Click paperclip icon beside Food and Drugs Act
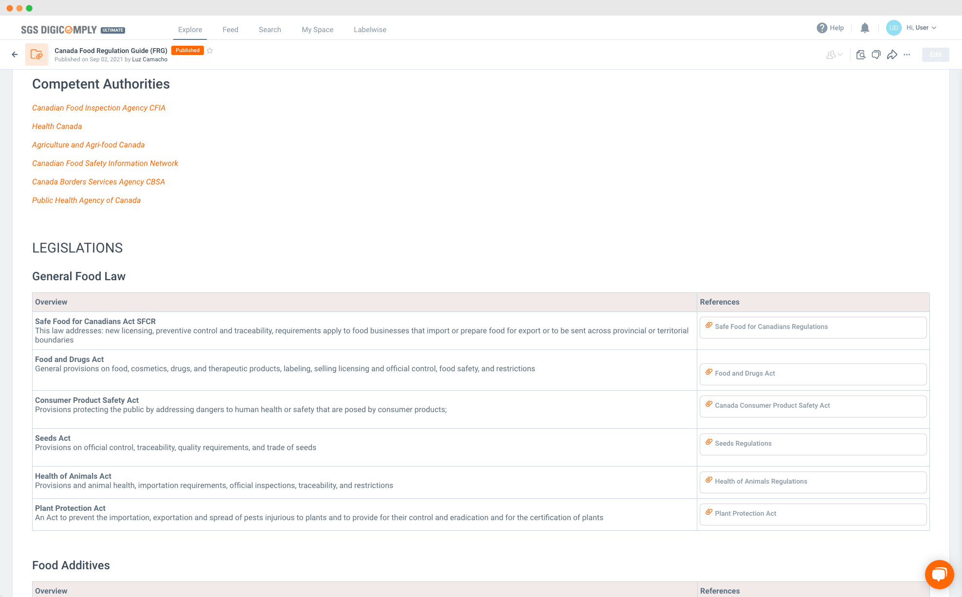Screen dimensions: 962x597 pos(709,372)
